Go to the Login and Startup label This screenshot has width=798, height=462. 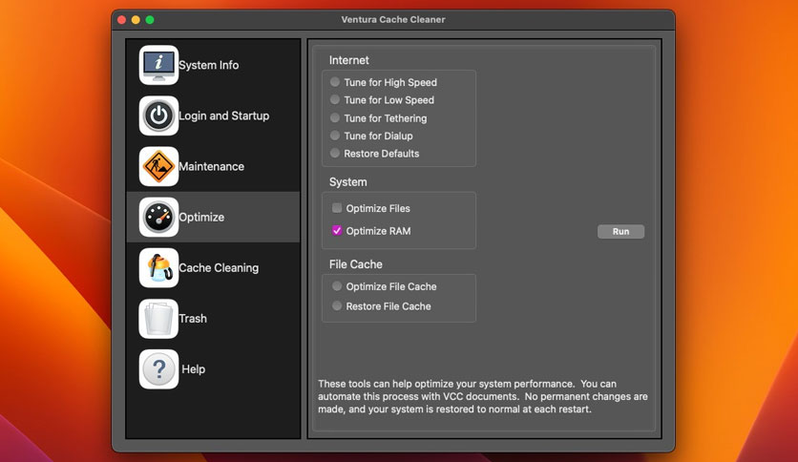[224, 115]
